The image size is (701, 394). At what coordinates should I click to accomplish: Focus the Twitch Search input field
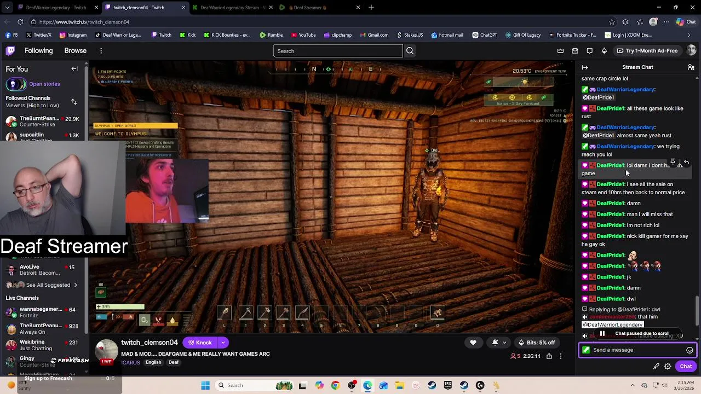coord(338,51)
